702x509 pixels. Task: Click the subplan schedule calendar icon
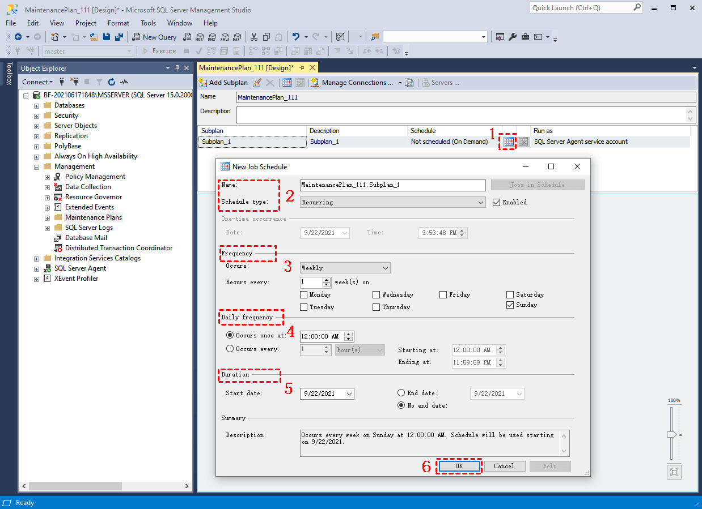coord(509,142)
